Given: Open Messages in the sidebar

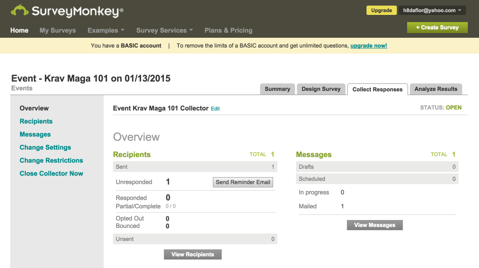Looking at the screenshot, I should tap(35, 134).
